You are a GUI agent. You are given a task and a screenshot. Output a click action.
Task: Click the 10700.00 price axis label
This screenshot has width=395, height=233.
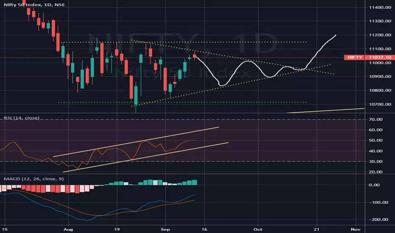coord(380,104)
